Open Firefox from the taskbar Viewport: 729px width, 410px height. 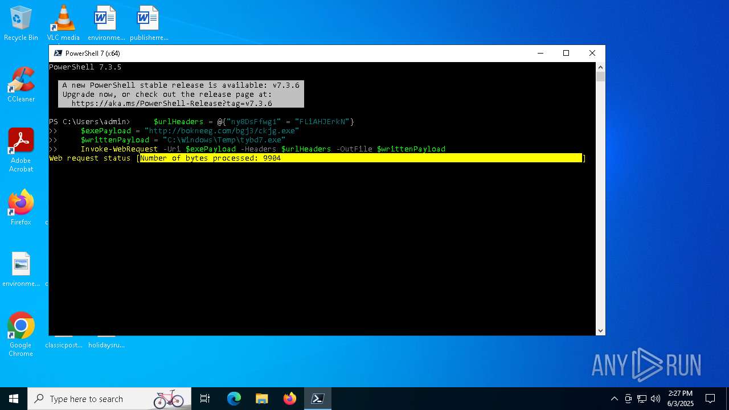(x=290, y=399)
